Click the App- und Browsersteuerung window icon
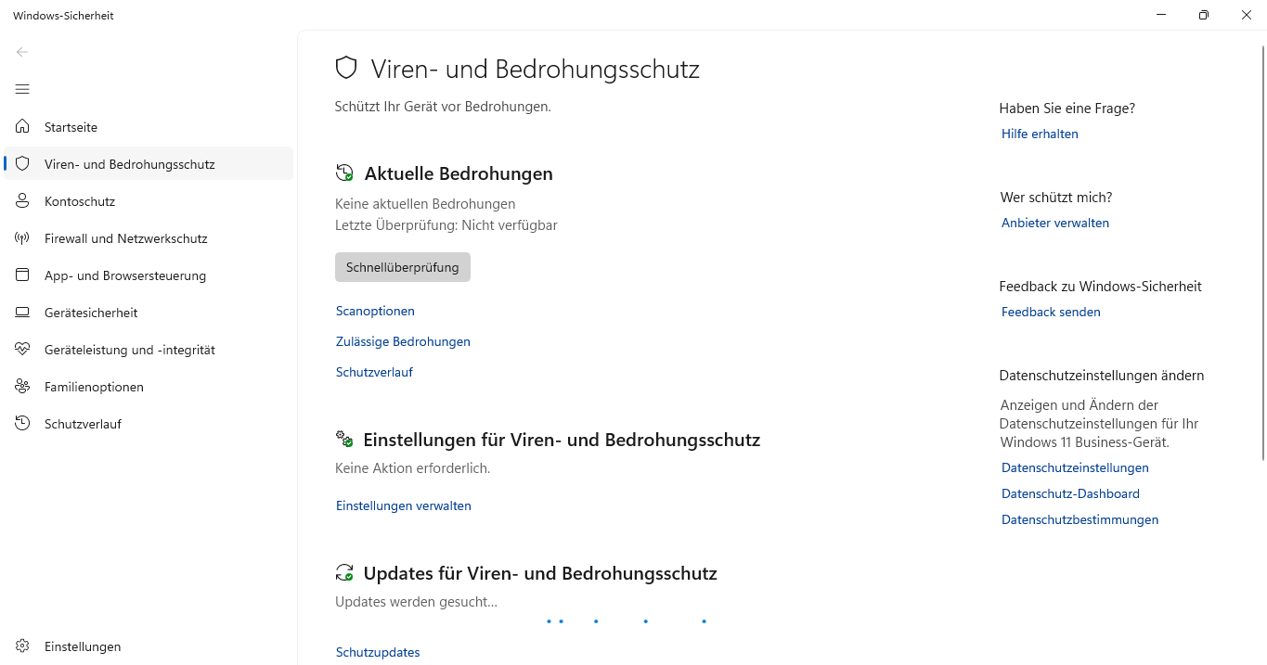The height and width of the screenshot is (665, 1267). 23,275
